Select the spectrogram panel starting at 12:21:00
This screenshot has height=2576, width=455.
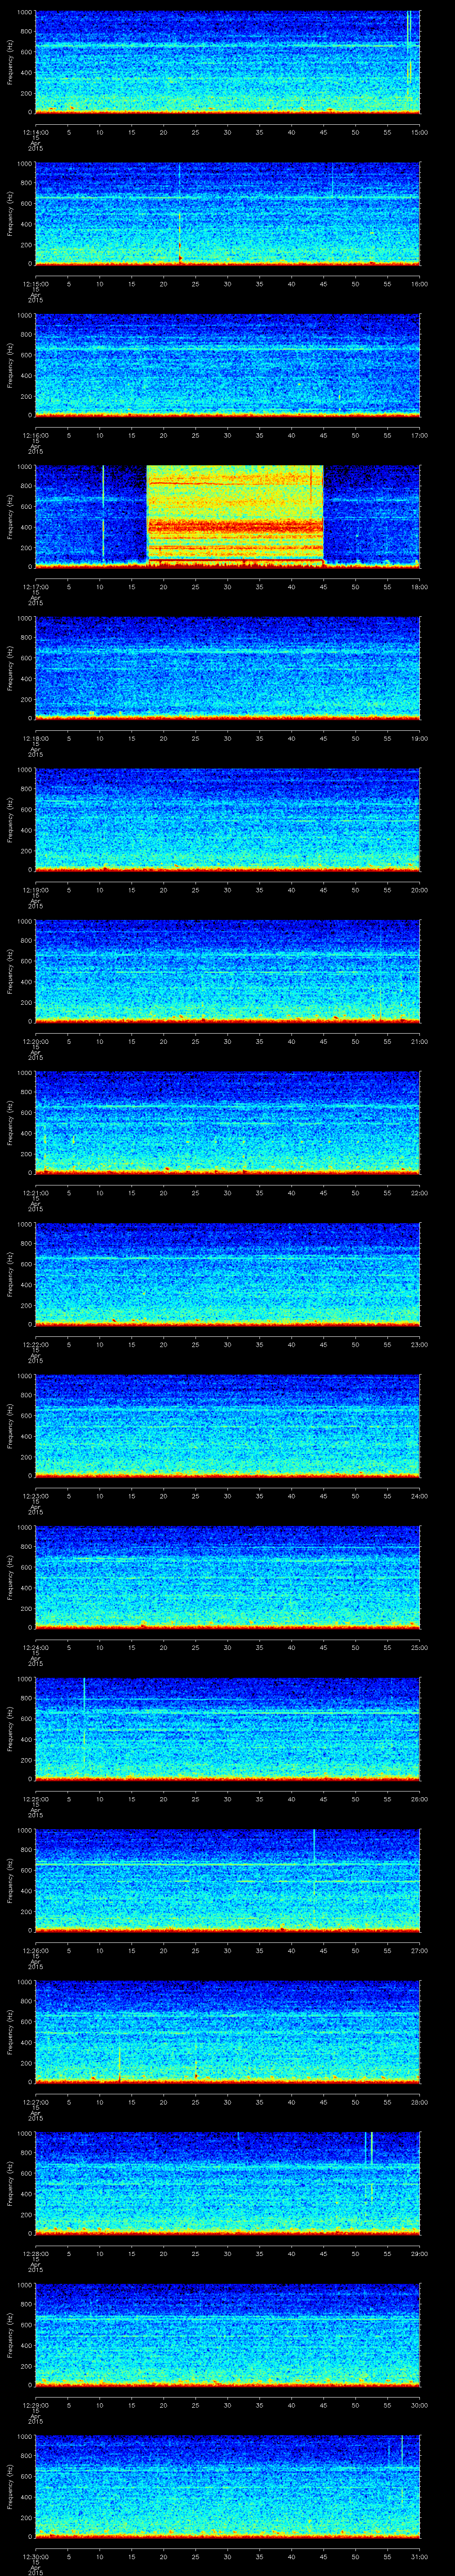pyautogui.click(x=228, y=1123)
